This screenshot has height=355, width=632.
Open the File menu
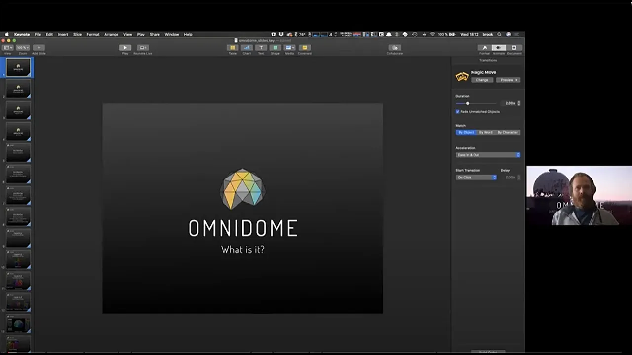tap(38, 35)
